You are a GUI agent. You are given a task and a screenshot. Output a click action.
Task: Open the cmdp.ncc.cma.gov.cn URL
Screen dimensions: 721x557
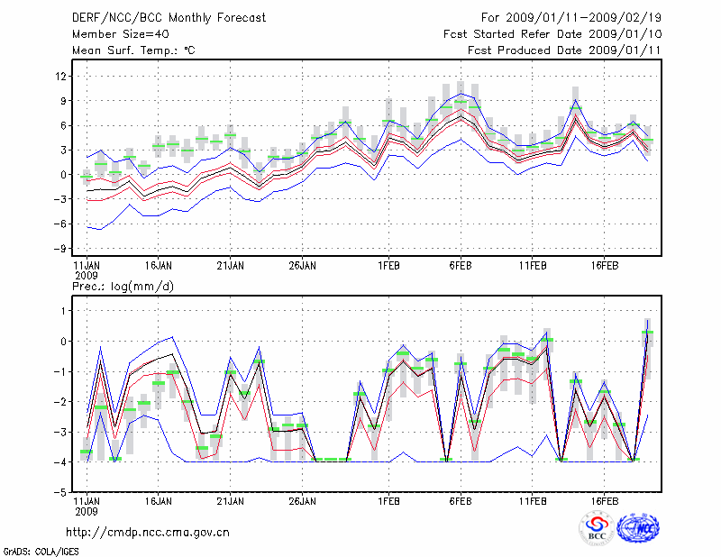click(x=148, y=532)
